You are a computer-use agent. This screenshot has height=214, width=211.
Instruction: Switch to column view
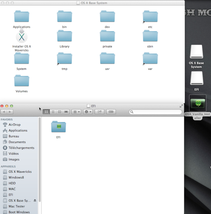pos(59,112)
